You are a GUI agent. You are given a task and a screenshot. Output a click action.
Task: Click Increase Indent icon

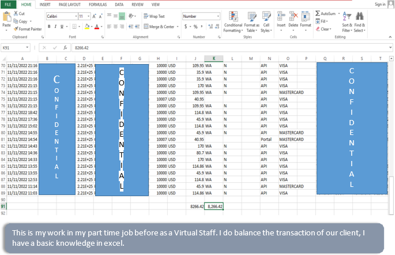pos(137,27)
